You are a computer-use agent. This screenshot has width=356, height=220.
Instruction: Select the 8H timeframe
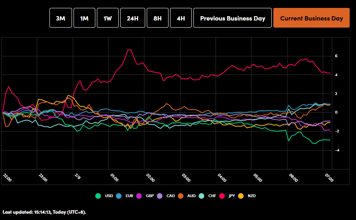(157, 18)
